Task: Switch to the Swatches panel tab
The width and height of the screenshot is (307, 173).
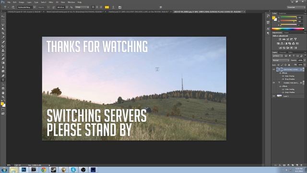Action: pyautogui.click(x=283, y=13)
